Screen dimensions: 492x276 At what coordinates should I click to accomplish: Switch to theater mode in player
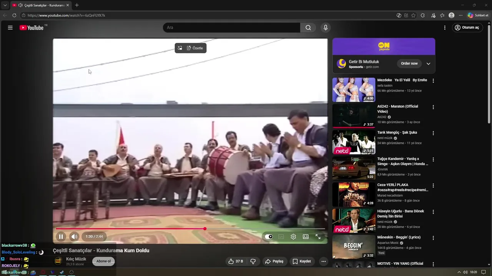(306, 237)
